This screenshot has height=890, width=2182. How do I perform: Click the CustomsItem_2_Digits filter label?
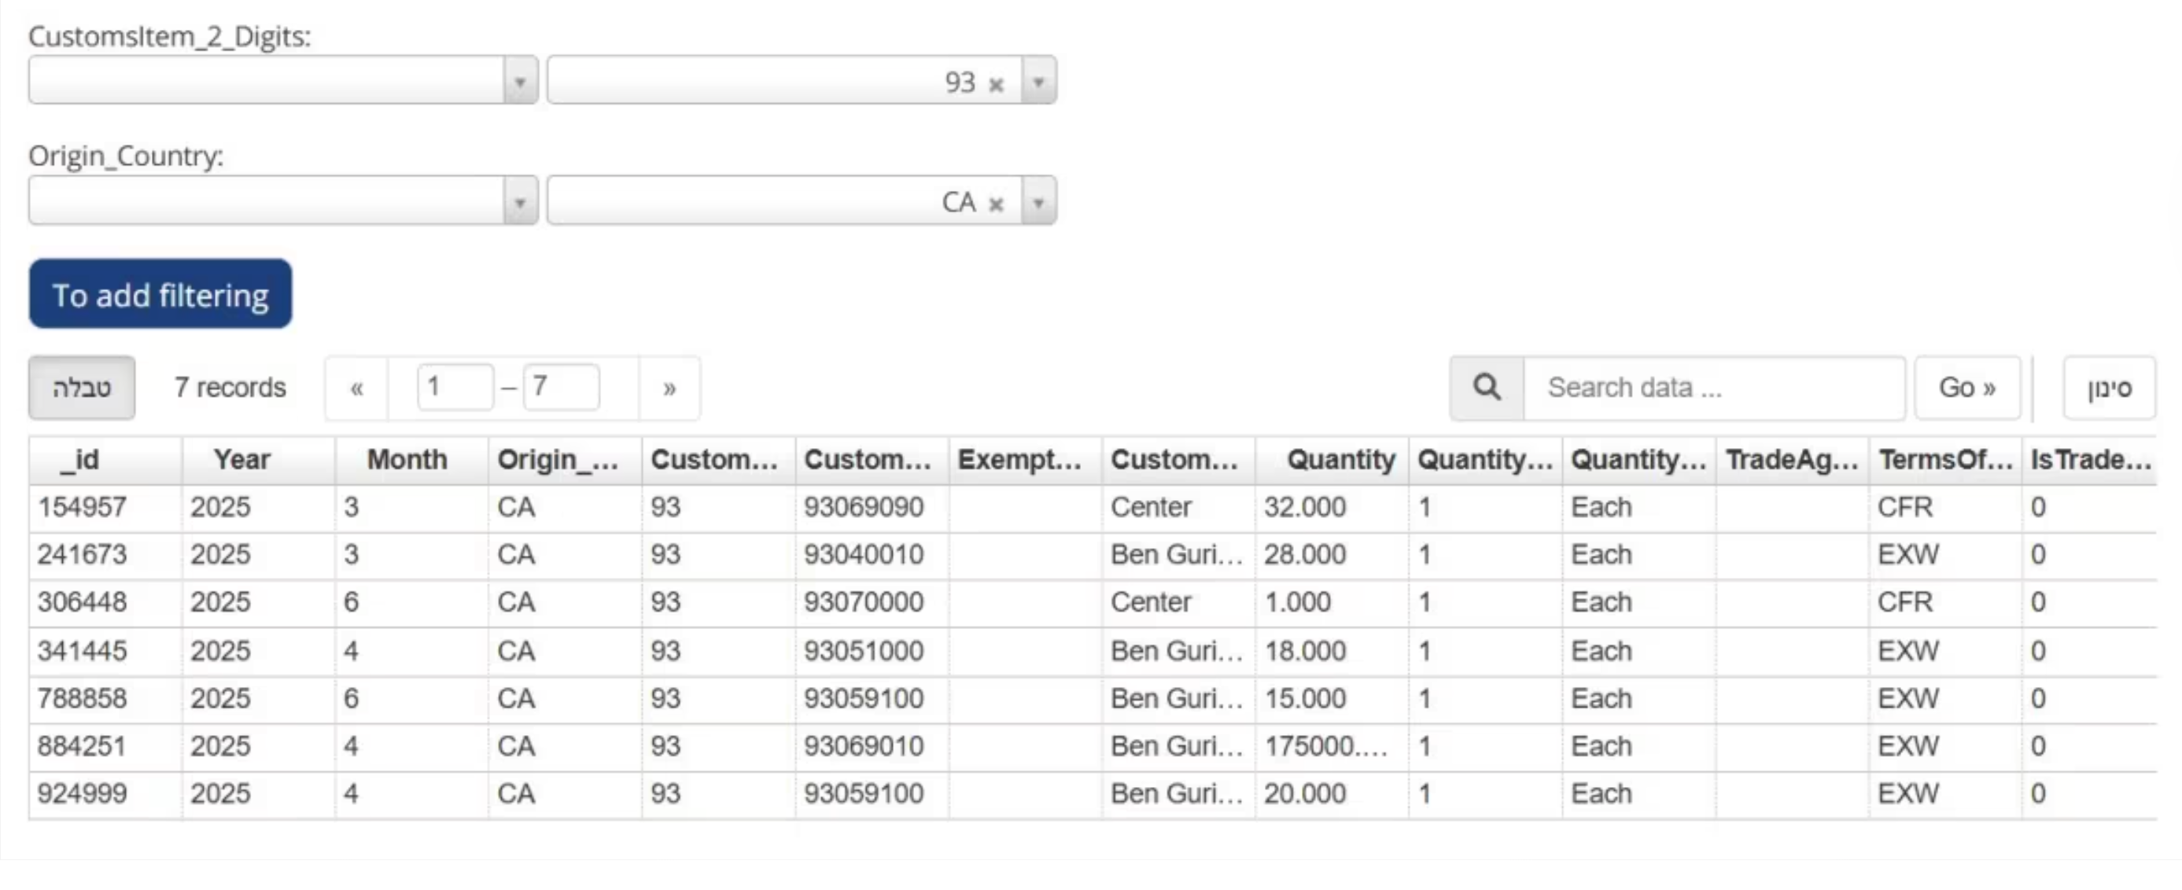169,36
